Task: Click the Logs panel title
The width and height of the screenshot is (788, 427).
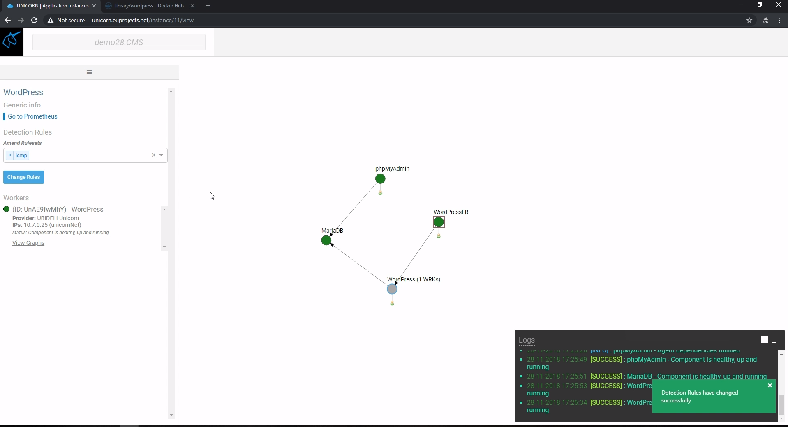Action: point(527,340)
